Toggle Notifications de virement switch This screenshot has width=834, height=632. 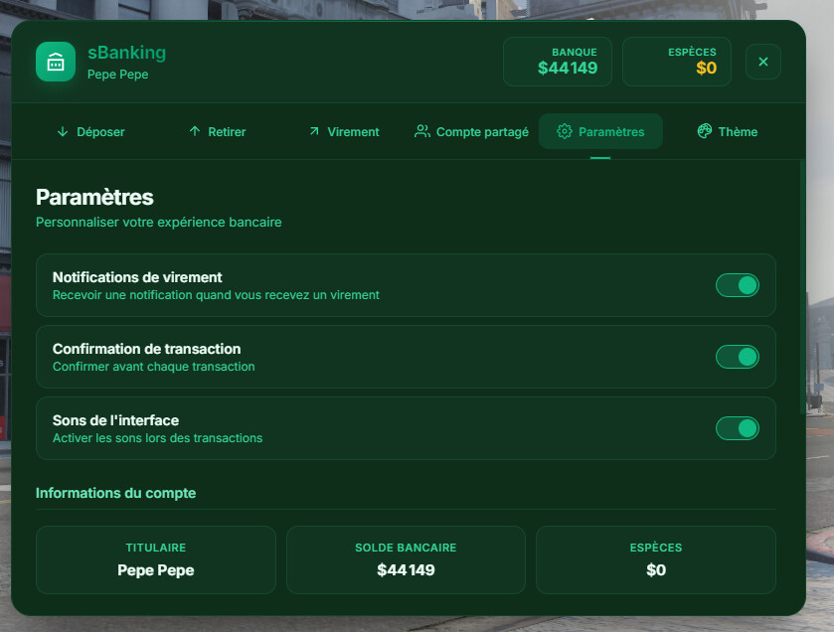click(738, 285)
